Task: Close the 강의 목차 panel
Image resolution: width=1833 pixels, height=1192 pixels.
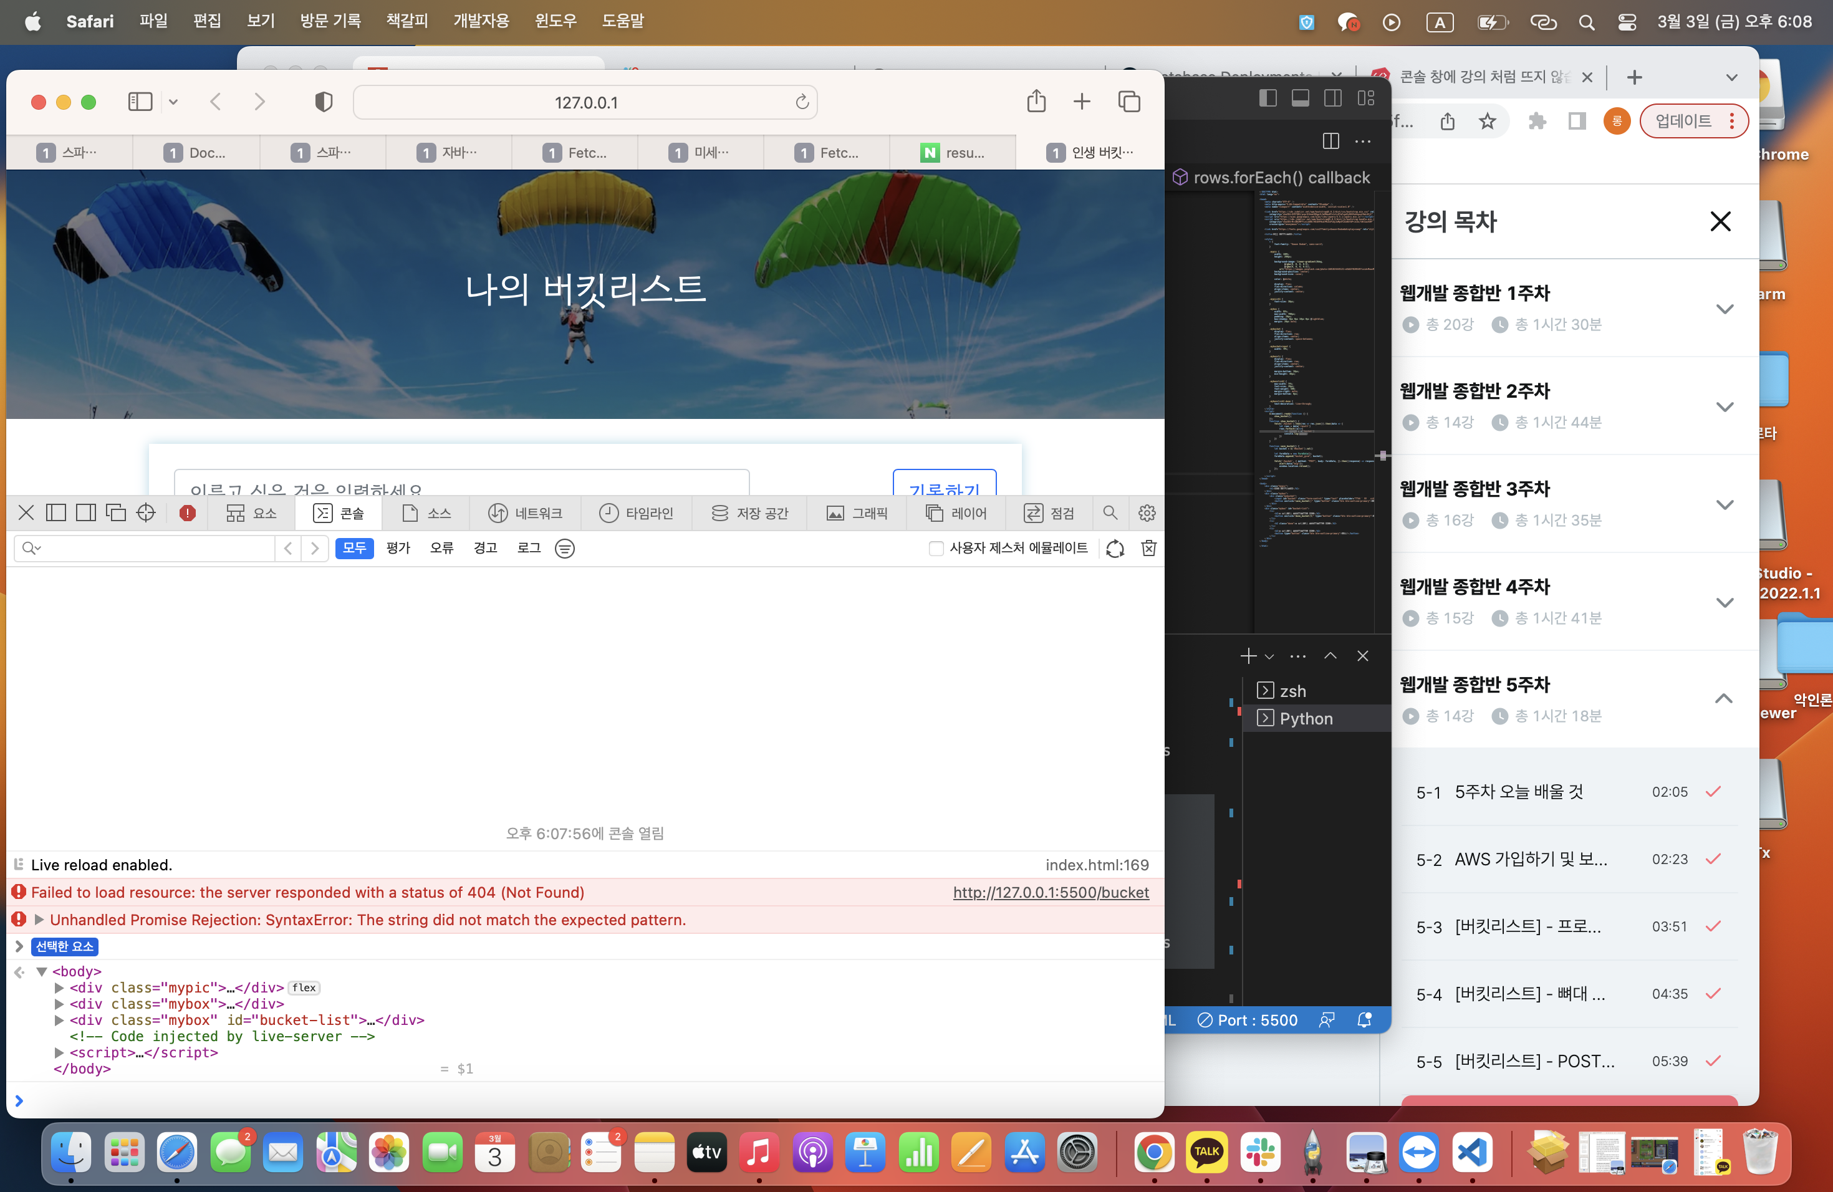Action: (1720, 222)
